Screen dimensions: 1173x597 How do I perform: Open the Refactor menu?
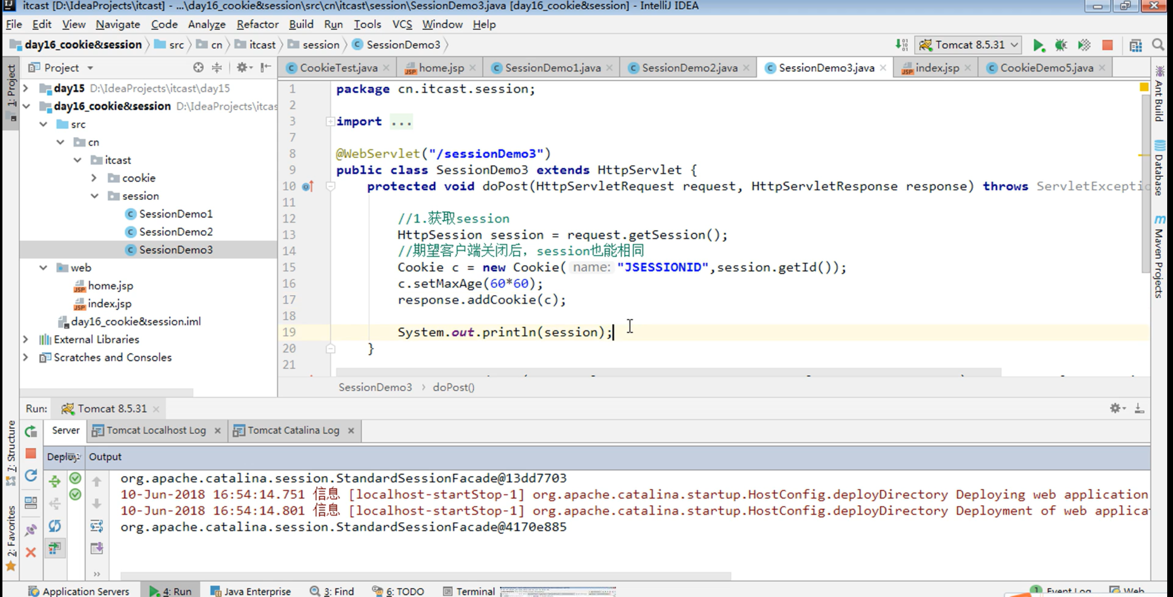pyautogui.click(x=257, y=24)
